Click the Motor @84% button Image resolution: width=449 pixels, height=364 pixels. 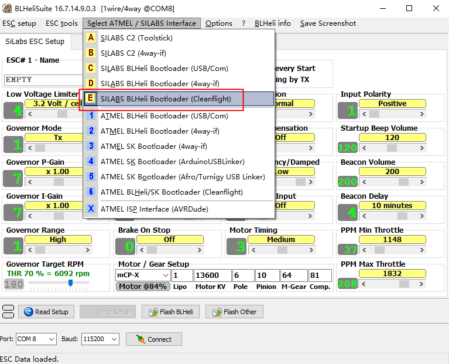point(143,286)
